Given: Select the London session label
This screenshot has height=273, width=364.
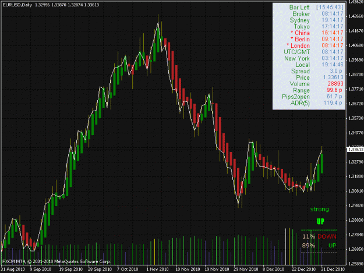Looking at the screenshot, I should (x=298, y=45).
